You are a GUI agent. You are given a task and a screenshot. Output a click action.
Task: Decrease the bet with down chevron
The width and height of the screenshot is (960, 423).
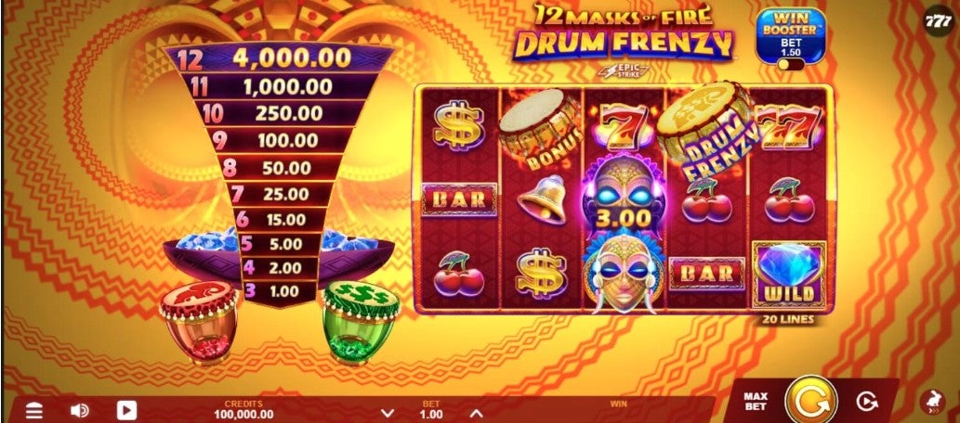387,413
